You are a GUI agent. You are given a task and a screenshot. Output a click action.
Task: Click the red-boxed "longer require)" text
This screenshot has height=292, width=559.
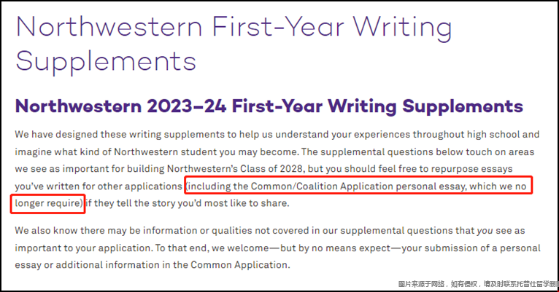[x=49, y=203]
